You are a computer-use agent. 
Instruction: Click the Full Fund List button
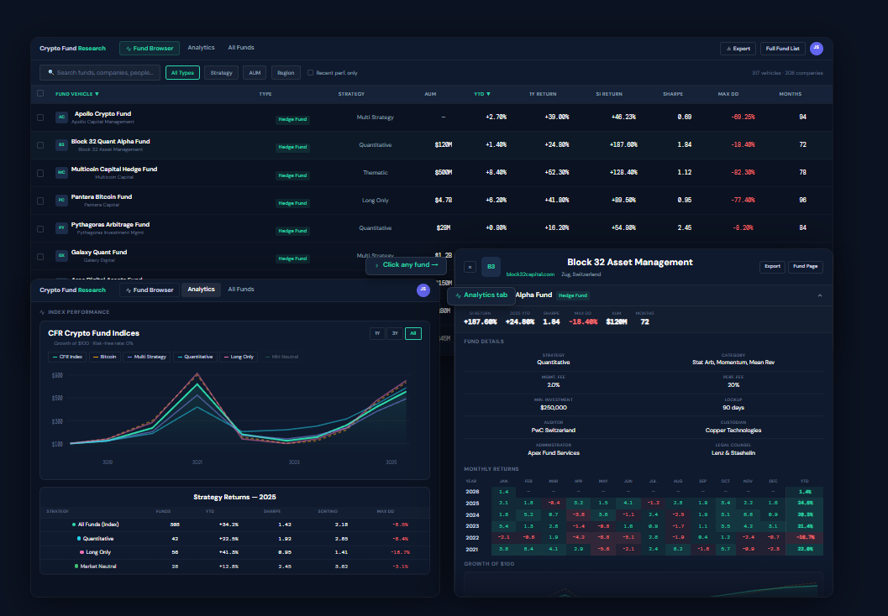pyautogui.click(x=782, y=49)
